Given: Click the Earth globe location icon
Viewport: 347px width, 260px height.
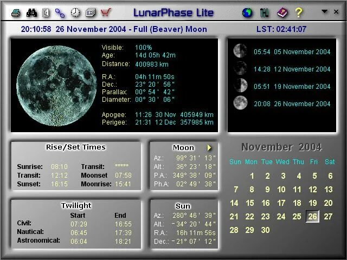Looking at the screenshot, I should click(x=247, y=12).
